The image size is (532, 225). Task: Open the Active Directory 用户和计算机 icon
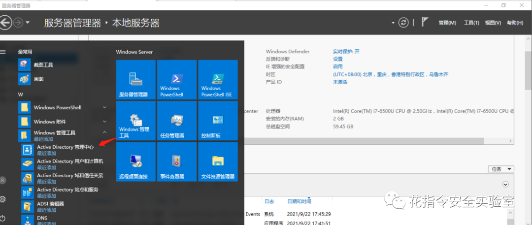pyautogui.click(x=27, y=164)
